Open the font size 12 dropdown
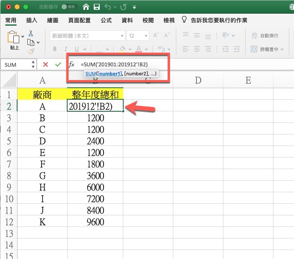This screenshot has width=294, height=259. 146,36
